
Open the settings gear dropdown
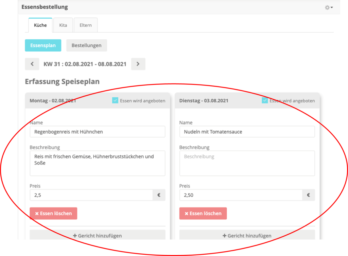[329, 7]
